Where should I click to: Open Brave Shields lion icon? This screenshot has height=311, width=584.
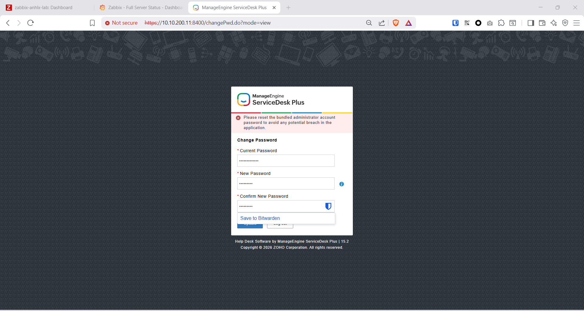coord(395,23)
